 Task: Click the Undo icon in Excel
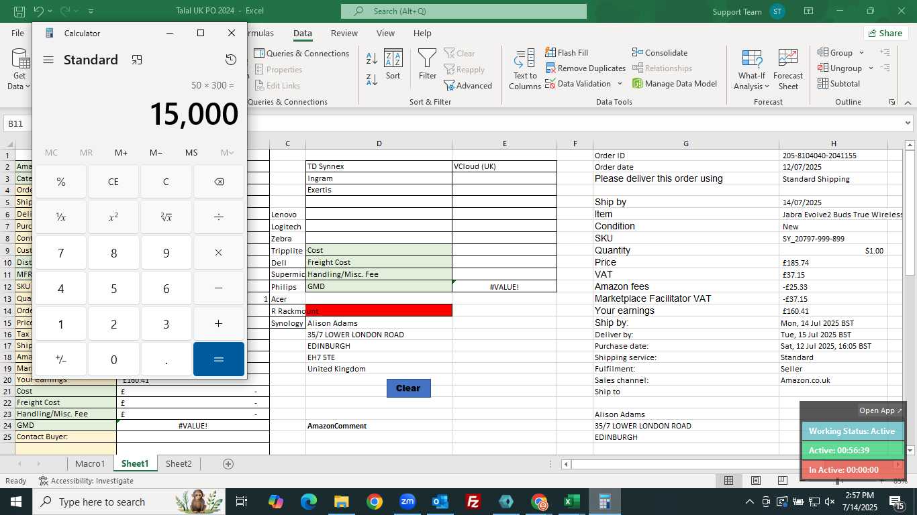[x=38, y=11]
